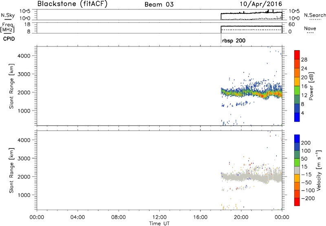Click the '2000' tick of the velocity panel
Screen dimensions: 326x226
24,177
